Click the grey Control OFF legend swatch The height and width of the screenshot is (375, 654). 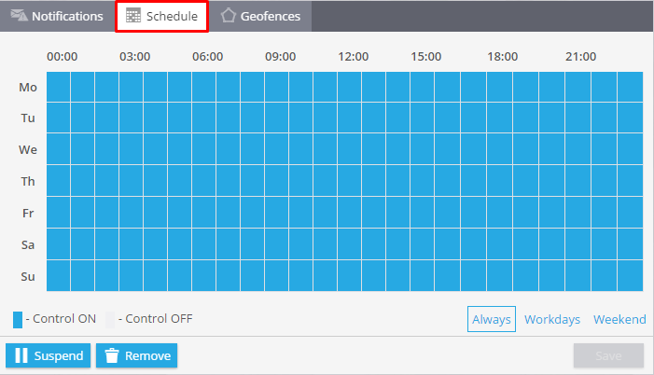coord(109,319)
